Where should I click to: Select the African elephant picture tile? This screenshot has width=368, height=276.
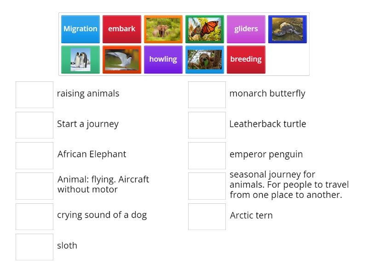pyautogui.click(x=163, y=29)
